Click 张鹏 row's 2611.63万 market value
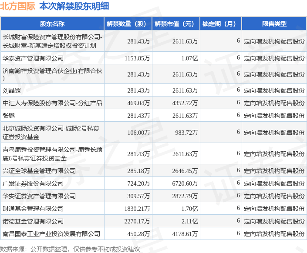 tap(185, 116)
